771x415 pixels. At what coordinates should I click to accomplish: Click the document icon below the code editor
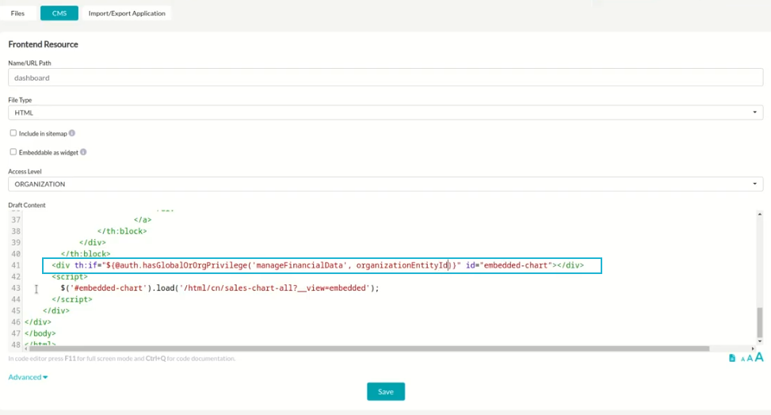[x=731, y=358]
